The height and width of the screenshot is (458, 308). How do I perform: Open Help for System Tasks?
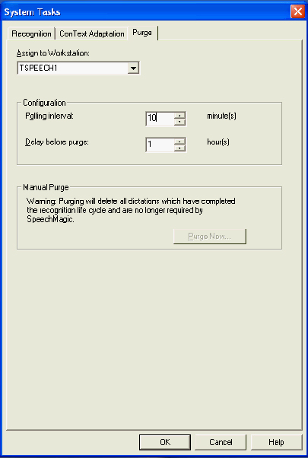(276, 442)
